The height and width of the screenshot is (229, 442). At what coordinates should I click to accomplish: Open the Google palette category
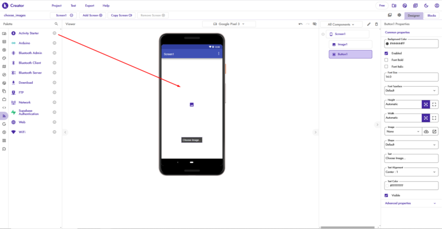click(4, 124)
